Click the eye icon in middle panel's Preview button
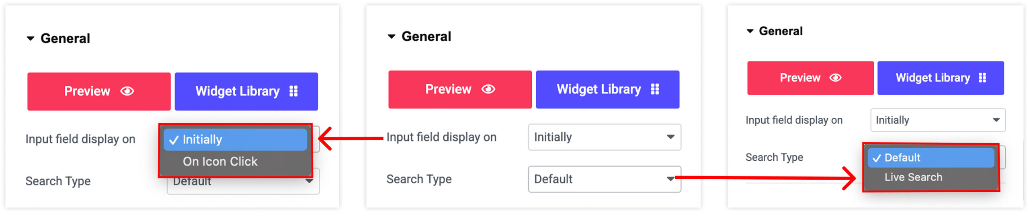The height and width of the screenshot is (213, 1029). pos(488,89)
